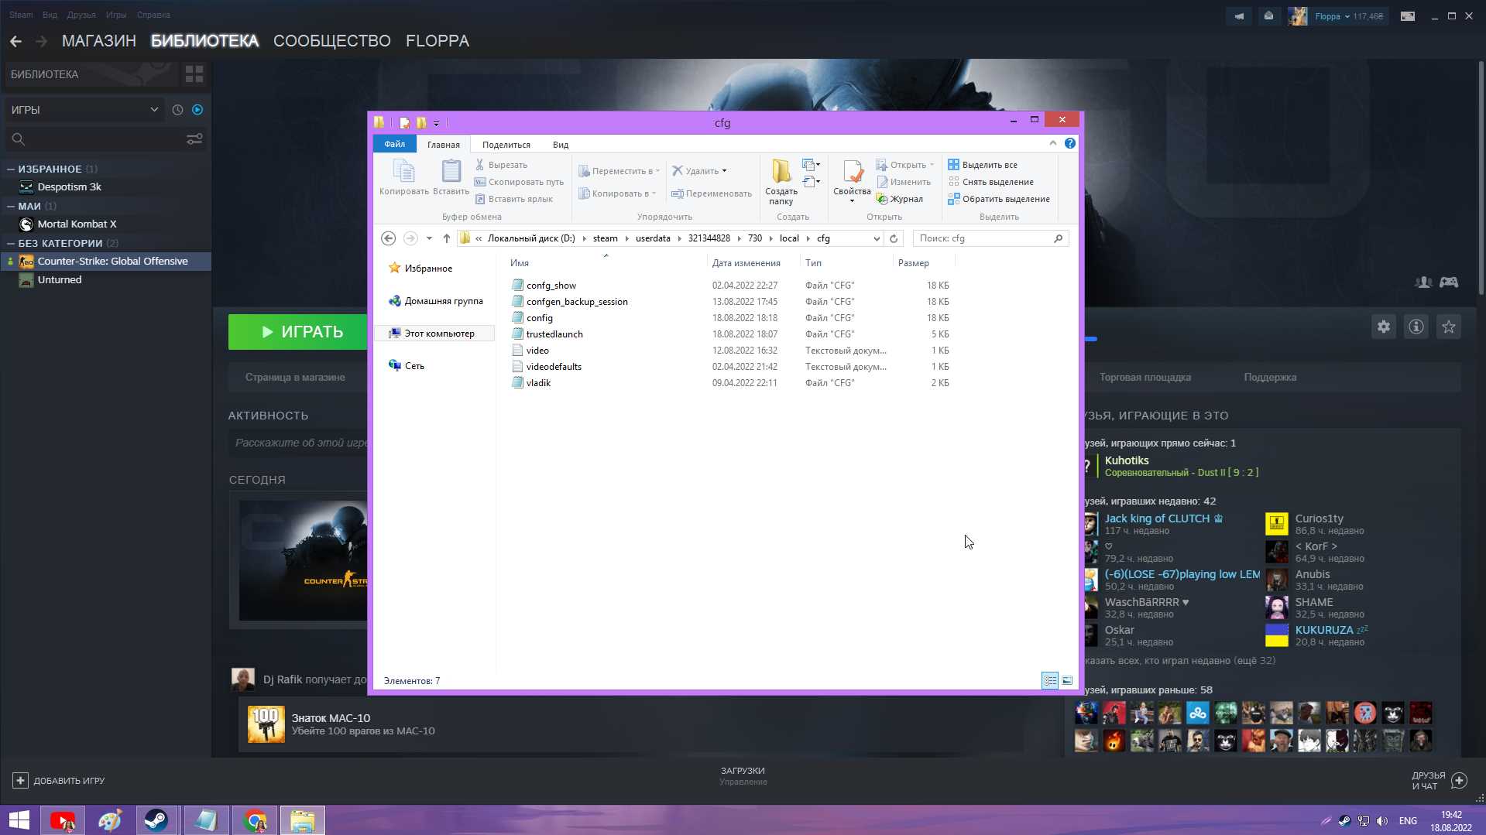Click Выделить все in ribbon
Screen dimensions: 1486x835
(x=983, y=165)
